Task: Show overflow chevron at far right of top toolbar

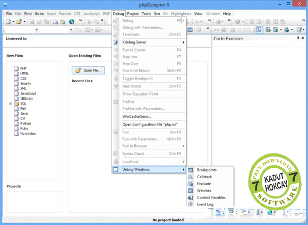Action: coord(303,20)
